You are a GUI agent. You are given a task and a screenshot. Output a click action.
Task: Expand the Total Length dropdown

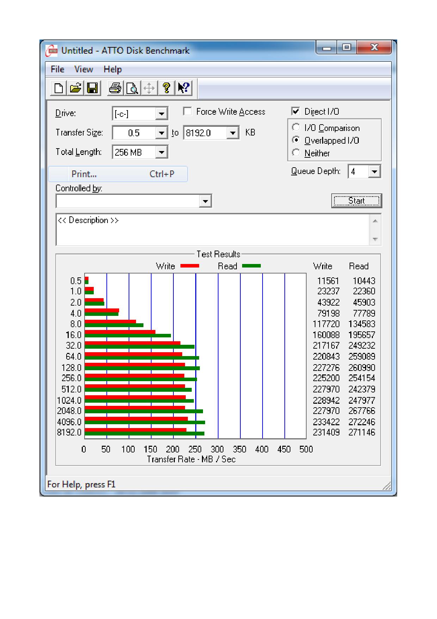(x=161, y=152)
